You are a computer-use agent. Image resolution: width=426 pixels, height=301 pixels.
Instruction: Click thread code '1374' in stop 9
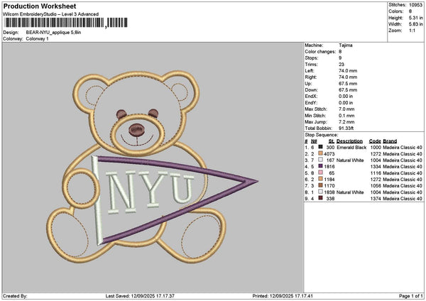pos(376,198)
